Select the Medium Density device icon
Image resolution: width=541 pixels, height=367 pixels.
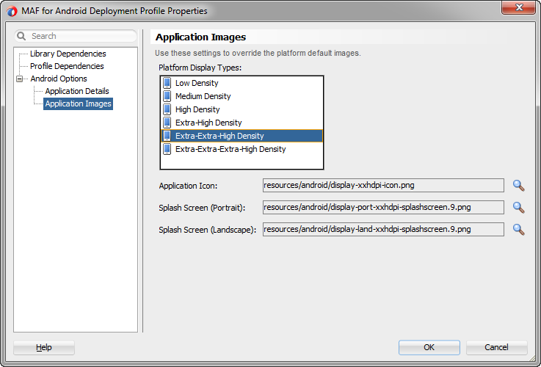click(167, 96)
